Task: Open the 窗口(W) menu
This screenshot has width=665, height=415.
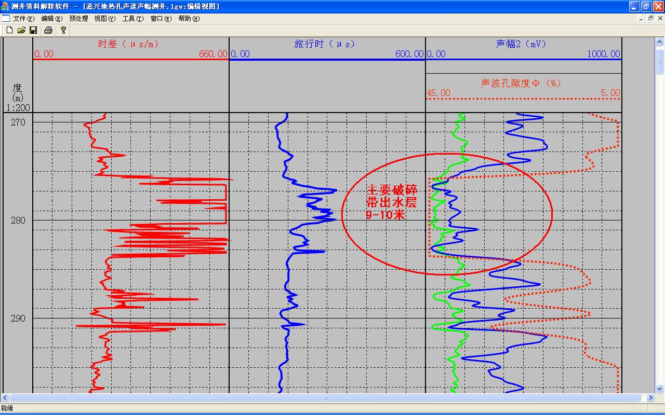Action: point(161,19)
